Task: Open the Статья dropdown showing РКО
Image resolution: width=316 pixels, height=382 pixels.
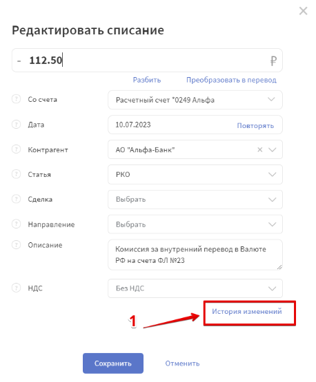Action: tap(195, 174)
